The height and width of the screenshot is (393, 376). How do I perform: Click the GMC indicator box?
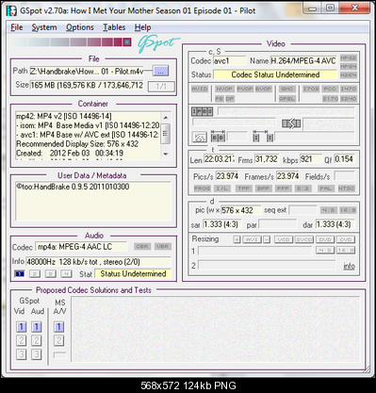[x=287, y=89]
